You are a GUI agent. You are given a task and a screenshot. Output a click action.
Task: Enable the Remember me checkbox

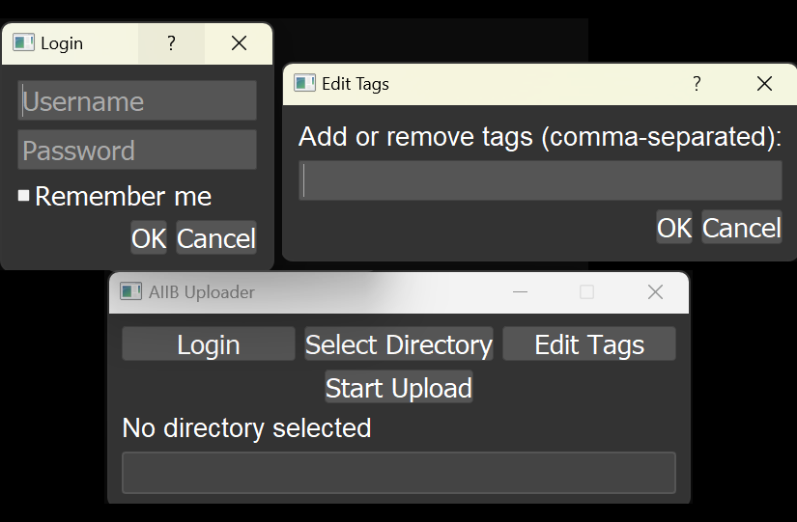coord(24,196)
